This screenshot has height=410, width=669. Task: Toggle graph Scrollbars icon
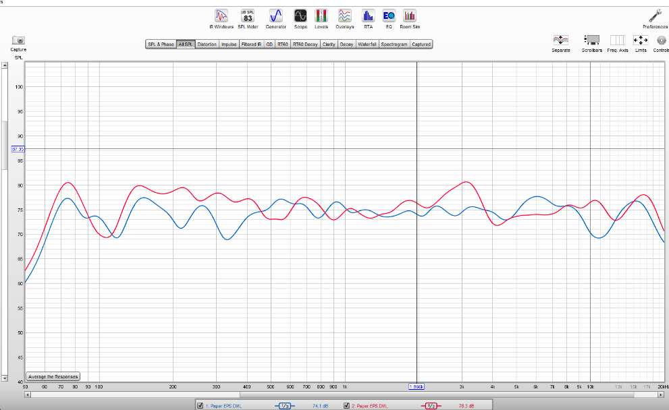click(x=592, y=43)
